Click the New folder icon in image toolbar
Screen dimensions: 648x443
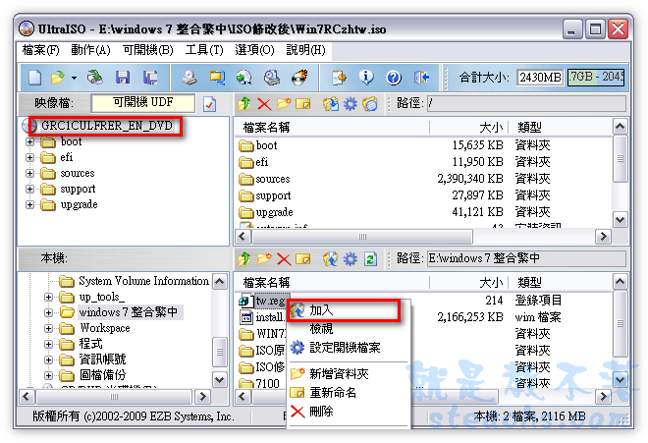284,104
